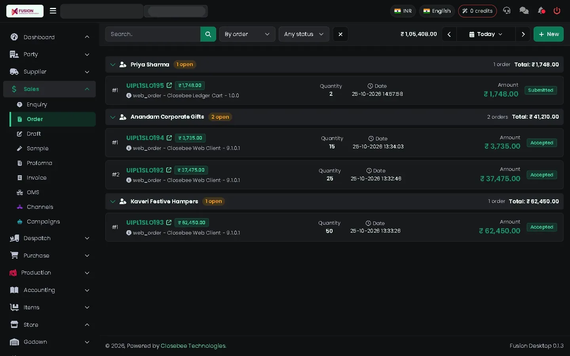Open the chat messages icon
Screen dimensions: 570x356
pos(524,11)
